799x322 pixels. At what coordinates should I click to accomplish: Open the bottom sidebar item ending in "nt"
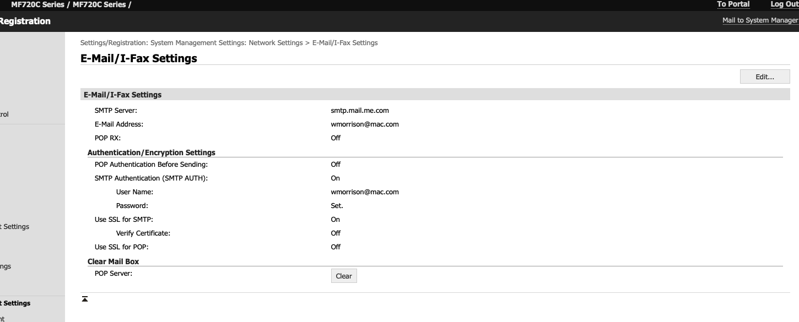[x=3, y=318]
